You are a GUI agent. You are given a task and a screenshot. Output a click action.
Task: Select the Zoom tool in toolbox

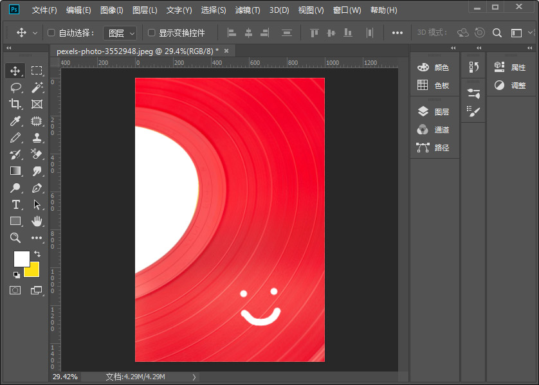15,237
